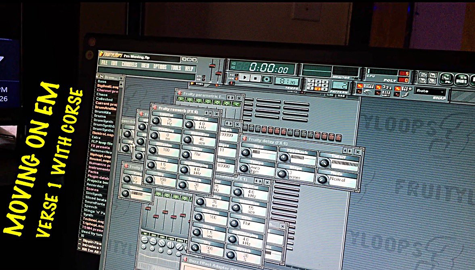This screenshot has width=475, height=270.
Task: Click the 20 % knob in reeverb FX 1
Action: point(230,255)
